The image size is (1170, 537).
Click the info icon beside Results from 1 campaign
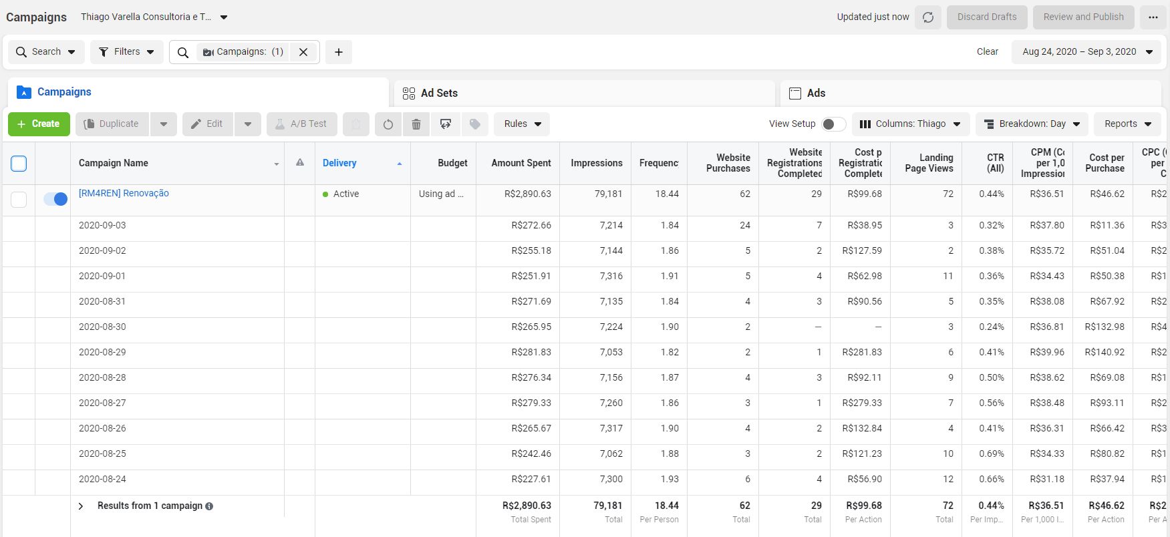(209, 506)
